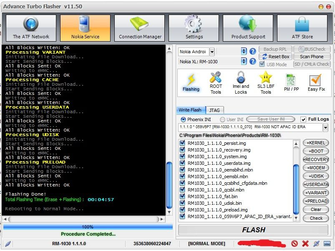
Task: Step the Nokia XL: RM-1030 model spinner
Action: tap(244, 62)
